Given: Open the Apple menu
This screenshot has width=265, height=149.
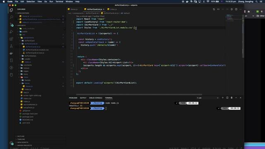Looking at the screenshot, I should coord(4,2).
